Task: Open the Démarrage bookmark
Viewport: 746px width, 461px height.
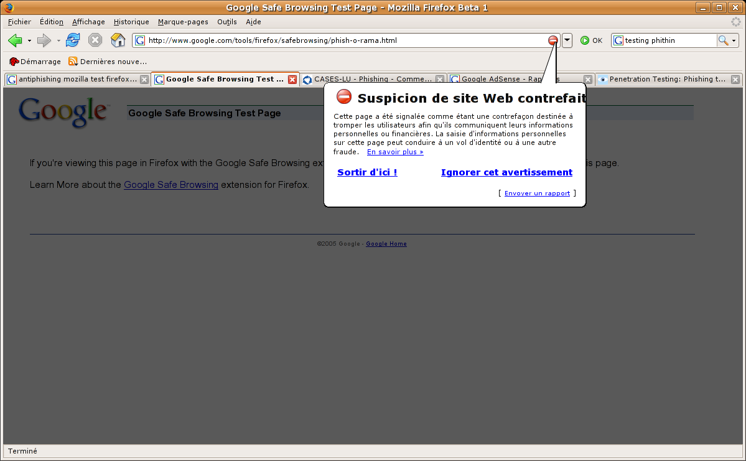Action: pyautogui.click(x=35, y=62)
